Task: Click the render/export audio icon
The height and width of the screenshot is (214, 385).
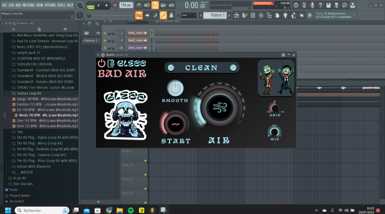Action: pyautogui.click(x=336, y=5)
